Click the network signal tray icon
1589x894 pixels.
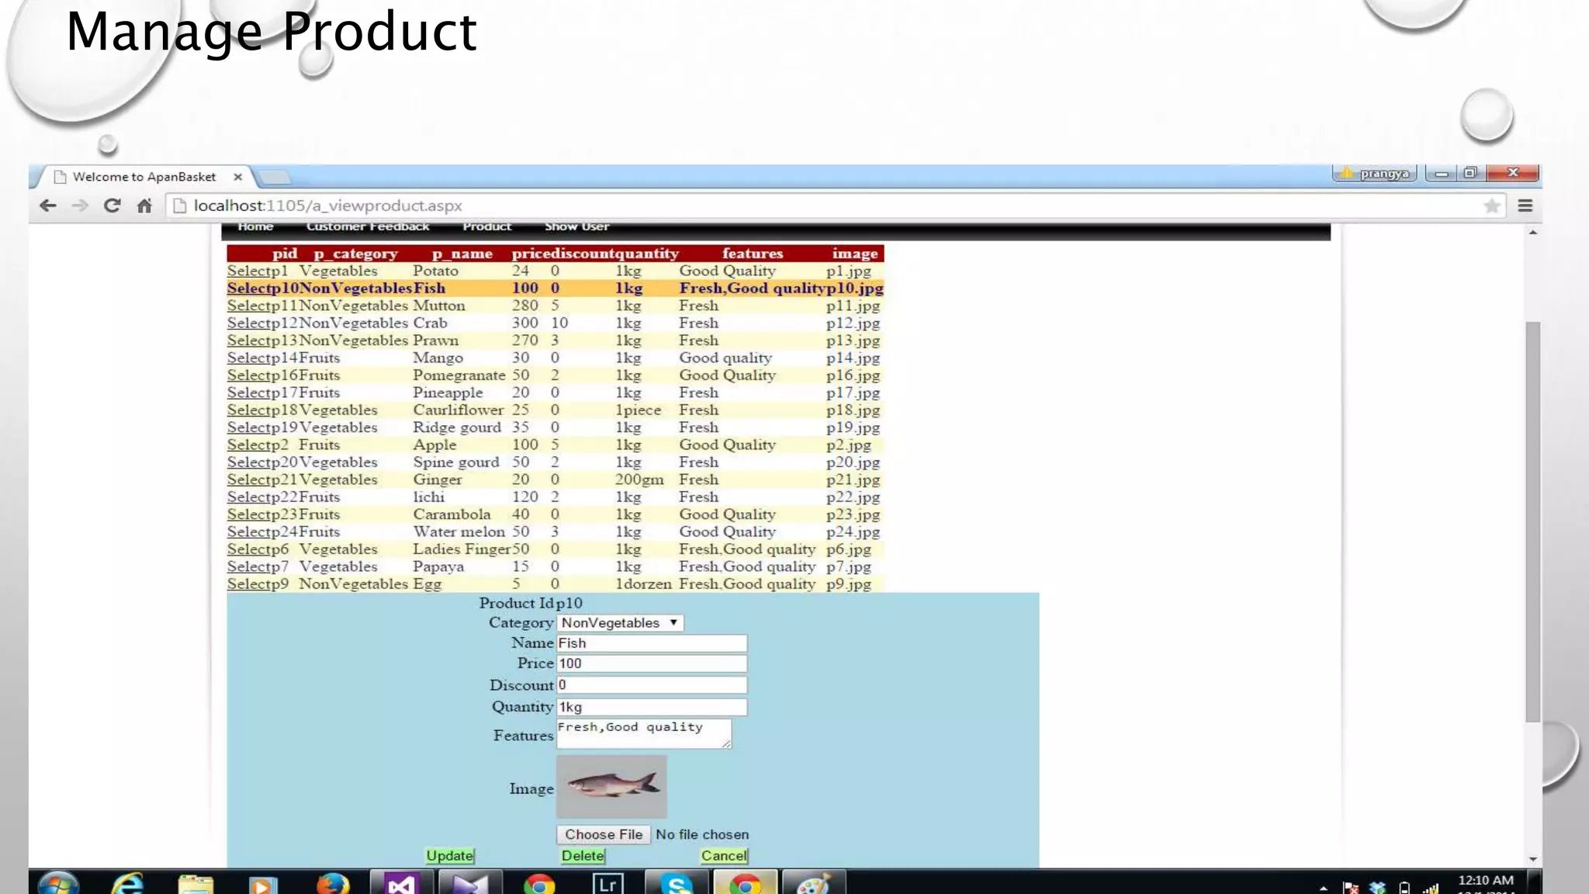click(x=1430, y=888)
